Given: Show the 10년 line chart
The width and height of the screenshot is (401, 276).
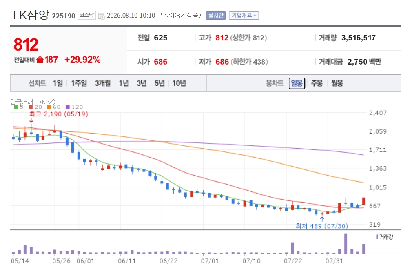Looking at the screenshot, I should click(x=179, y=83).
